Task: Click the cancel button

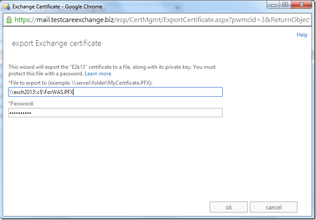Action: click(274, 207)
